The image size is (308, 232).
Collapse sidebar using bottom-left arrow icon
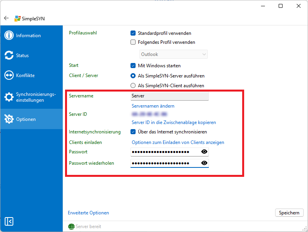9,221
